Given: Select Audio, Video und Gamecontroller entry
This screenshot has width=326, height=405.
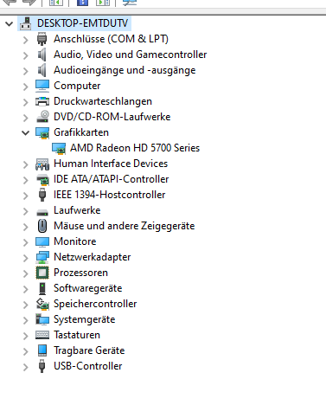Looking at the screenshot, I should pyautogui.click(x=131, y=55).
